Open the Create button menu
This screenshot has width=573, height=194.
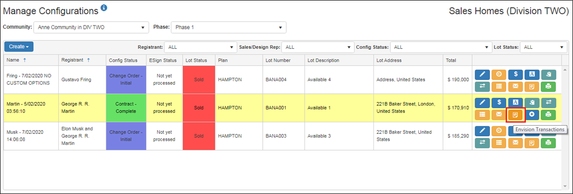coord(19,47)
